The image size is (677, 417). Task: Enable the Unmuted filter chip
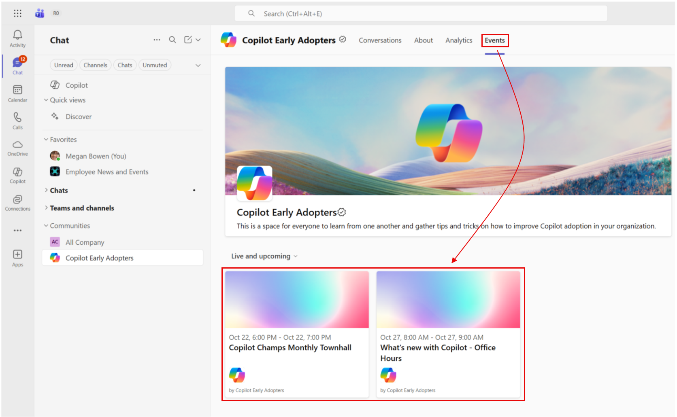point(155,65)
